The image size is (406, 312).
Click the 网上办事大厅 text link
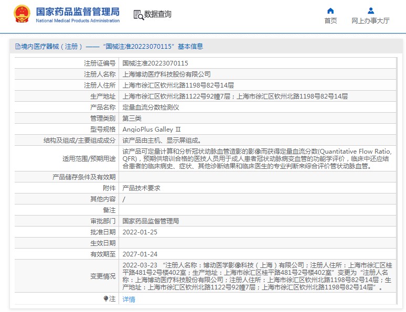[x=370, y=21]
